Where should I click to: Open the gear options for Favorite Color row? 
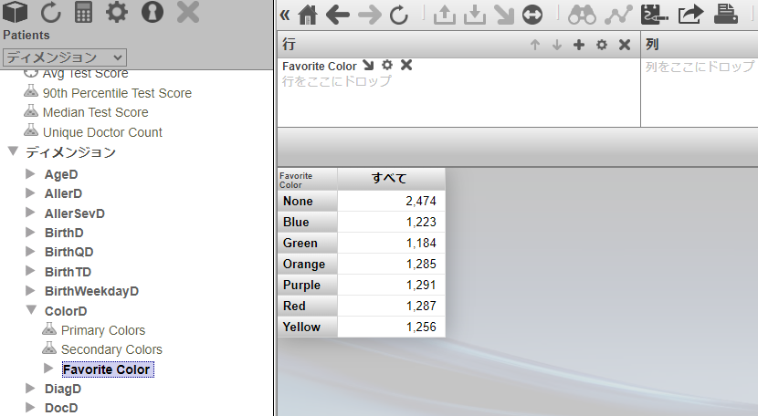tap(387, 66)
